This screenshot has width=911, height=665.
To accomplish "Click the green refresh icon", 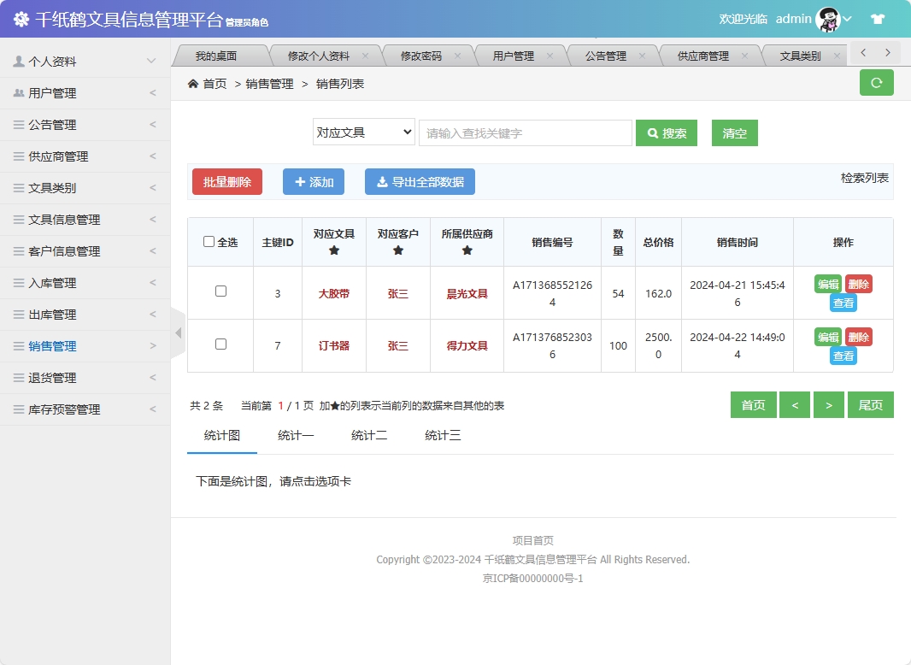I will click(876, 82).
